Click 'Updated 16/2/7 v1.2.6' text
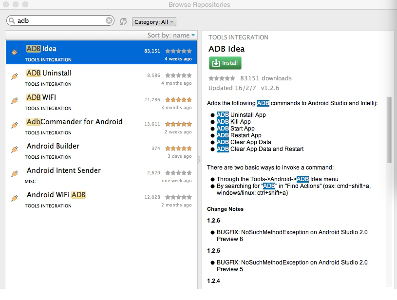This screenshot has height=300, width=397. (244, 88)
